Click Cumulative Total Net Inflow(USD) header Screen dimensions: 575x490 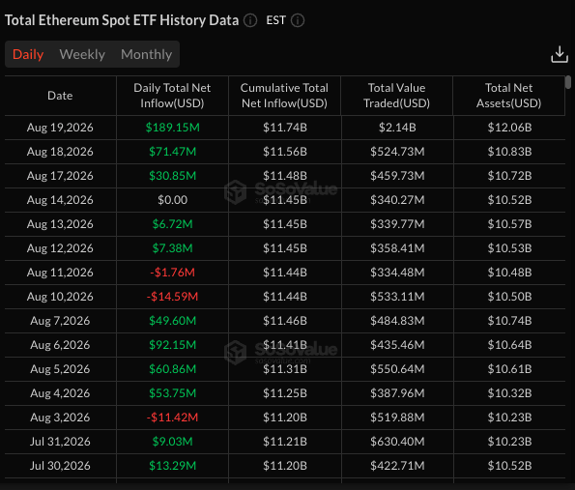[284, 96]
